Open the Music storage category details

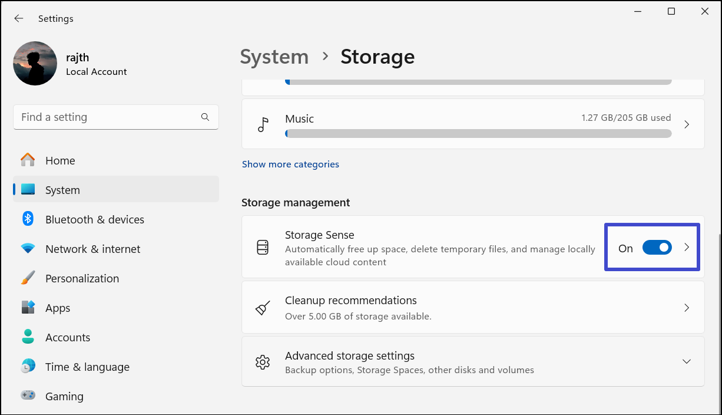point(686,124)
